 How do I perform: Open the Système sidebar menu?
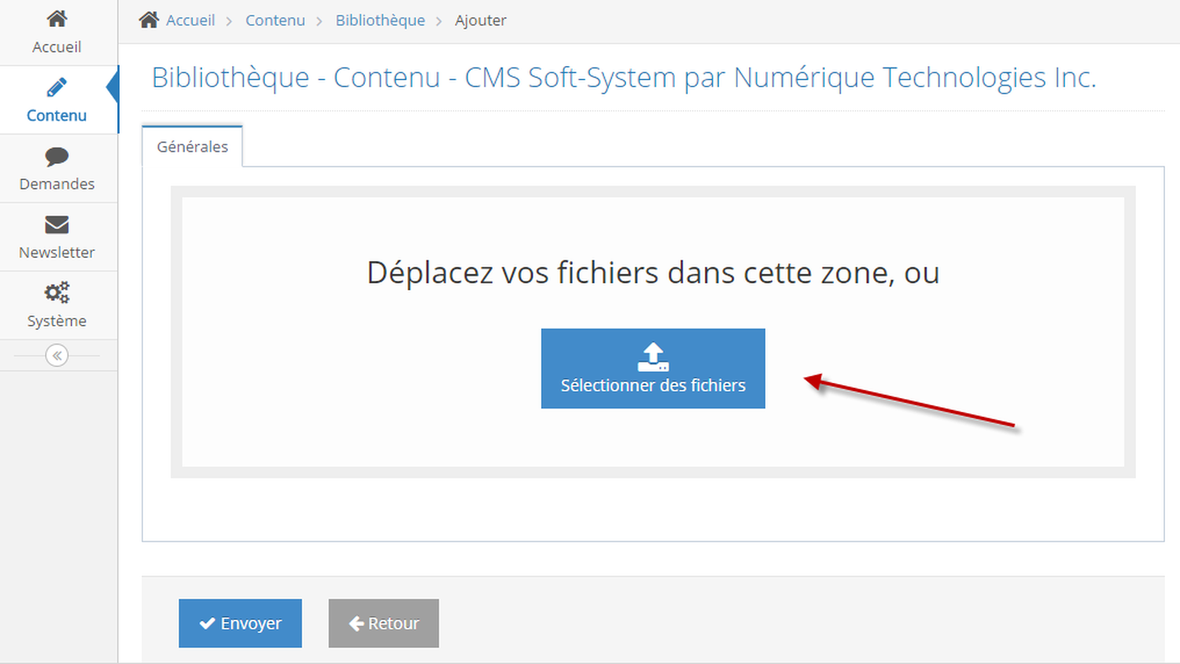tap(58, 305)
